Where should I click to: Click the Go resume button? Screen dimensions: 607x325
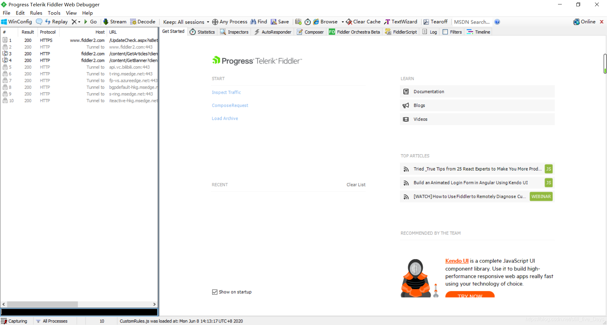click(x=90, y=22)
